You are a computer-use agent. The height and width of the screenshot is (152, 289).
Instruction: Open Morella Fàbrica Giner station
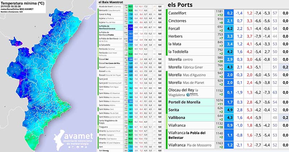coord(190,67)
